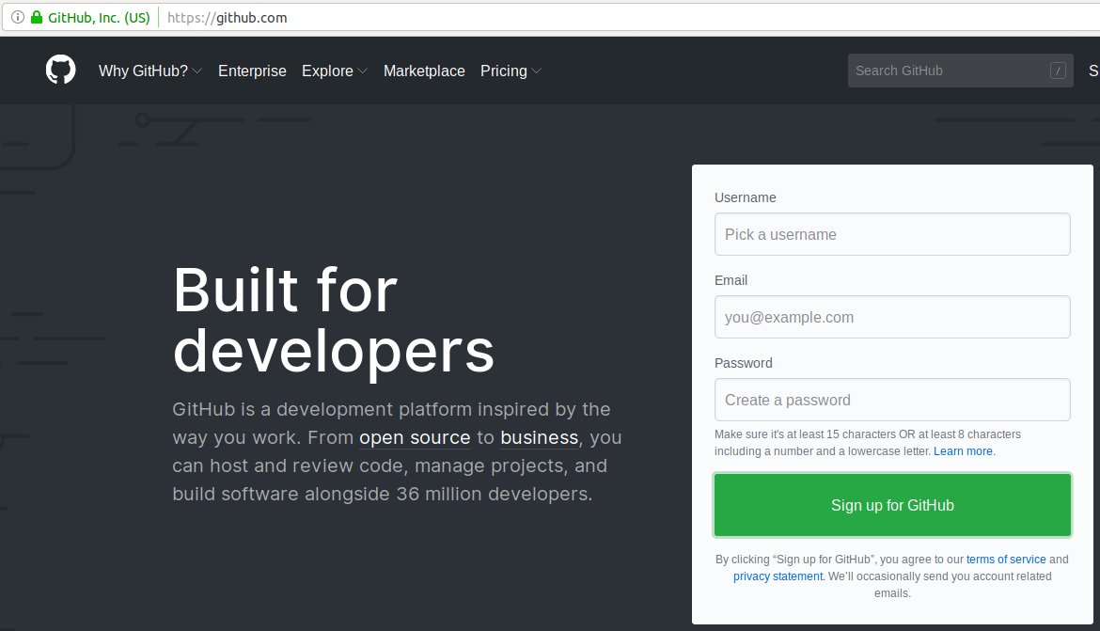Click the "Pick a username" input field

pos(891,234)
